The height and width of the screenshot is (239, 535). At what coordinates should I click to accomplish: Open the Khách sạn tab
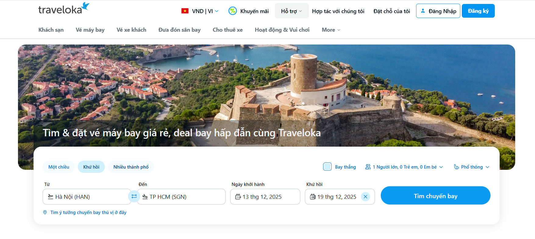(51, 30)
